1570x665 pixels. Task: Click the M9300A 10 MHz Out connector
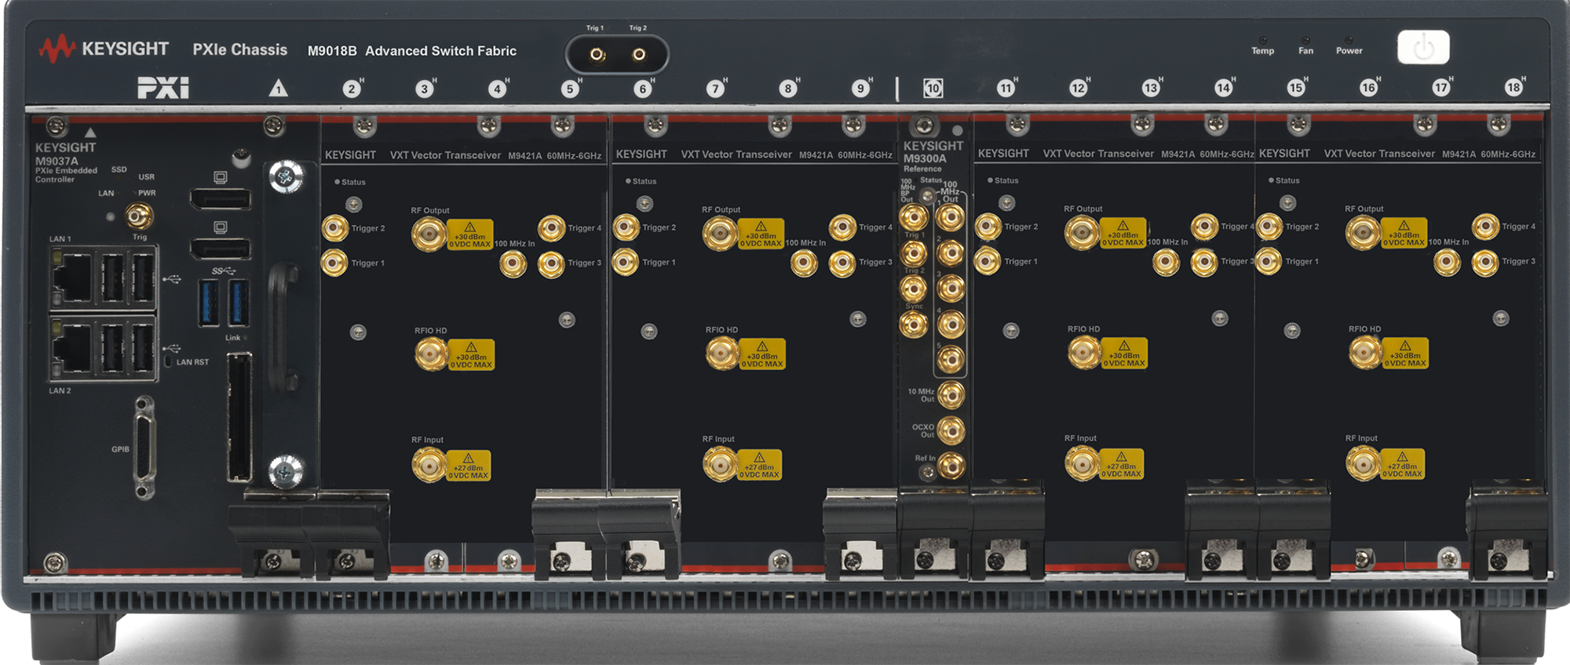click(951, 394)
